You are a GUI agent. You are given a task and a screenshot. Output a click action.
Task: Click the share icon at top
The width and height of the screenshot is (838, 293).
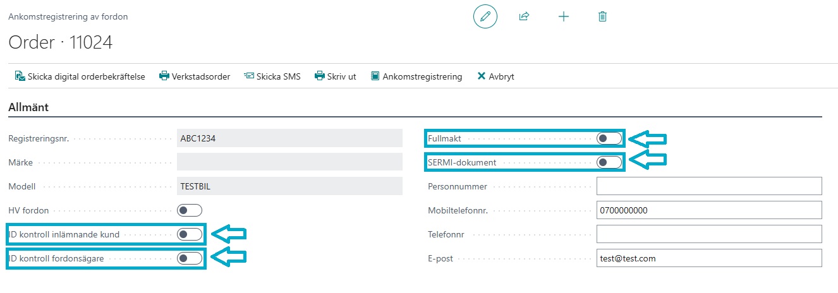524,17
